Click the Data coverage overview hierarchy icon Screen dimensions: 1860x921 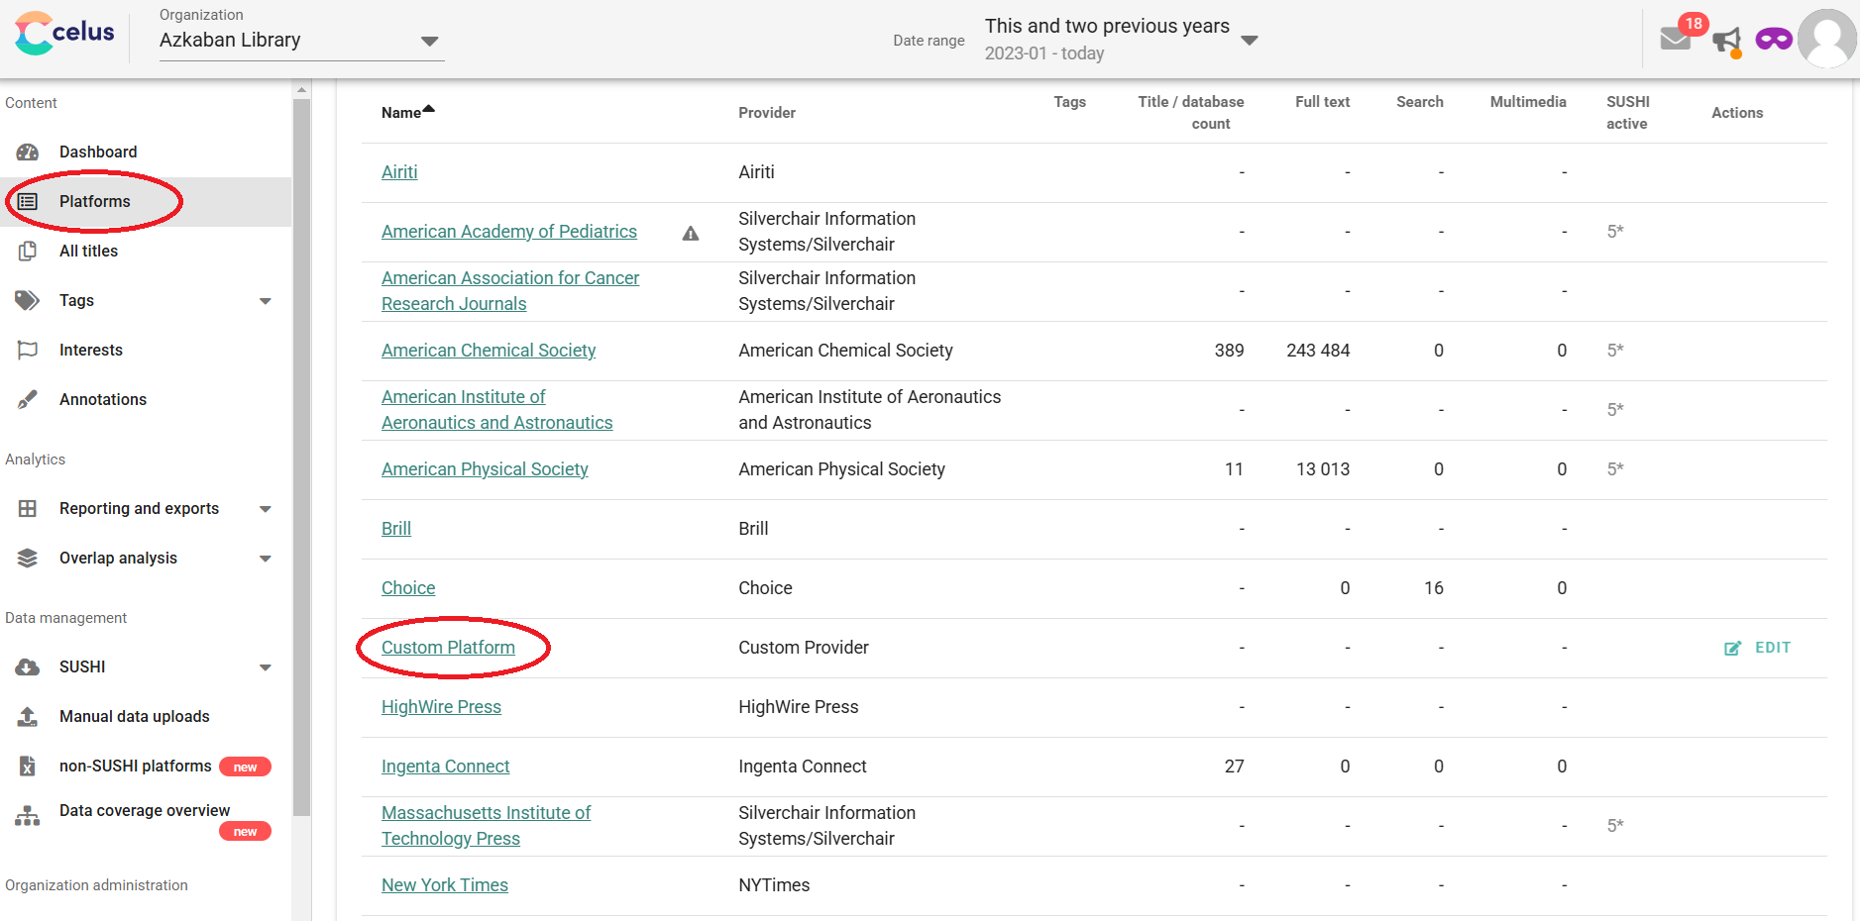pos(28,816)
